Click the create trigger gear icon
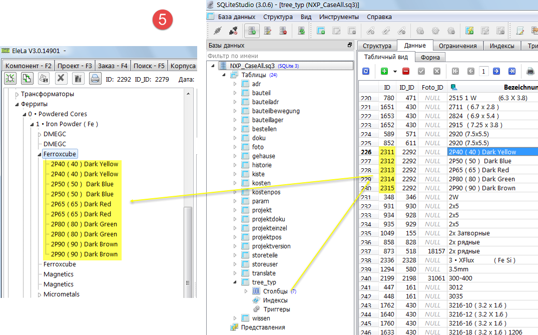This screenshot has height=335, width=538. coord(420,31)
